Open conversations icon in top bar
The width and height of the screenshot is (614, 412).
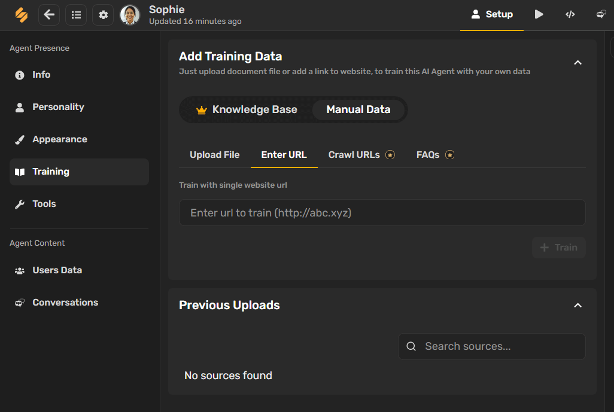(x=601, y=14)
